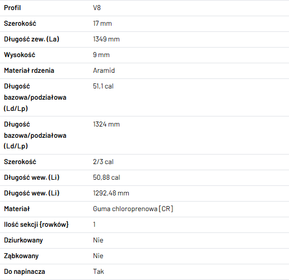This screenshot has width=289, height=280.
Task: Click the 50,88 cal inner length value
Action: coord(106,178)
